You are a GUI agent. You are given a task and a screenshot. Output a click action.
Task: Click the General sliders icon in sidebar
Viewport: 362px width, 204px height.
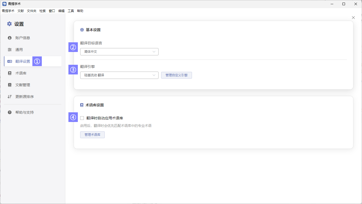(x=10, y=50)
